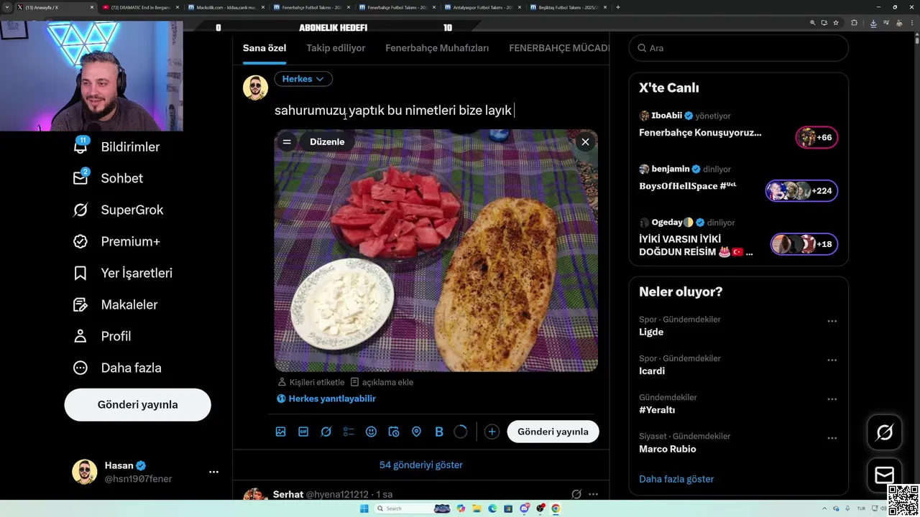This screenshot has height=517, width=920.
Task: Open Fenerbahçe Muhafızları tab
Action: [x=437, y=48]
